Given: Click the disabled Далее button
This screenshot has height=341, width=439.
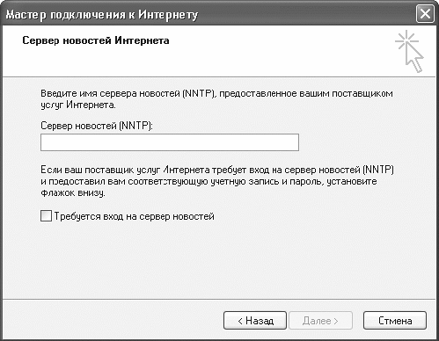Looking at the screenshot, I should click(x=320, y=321).
